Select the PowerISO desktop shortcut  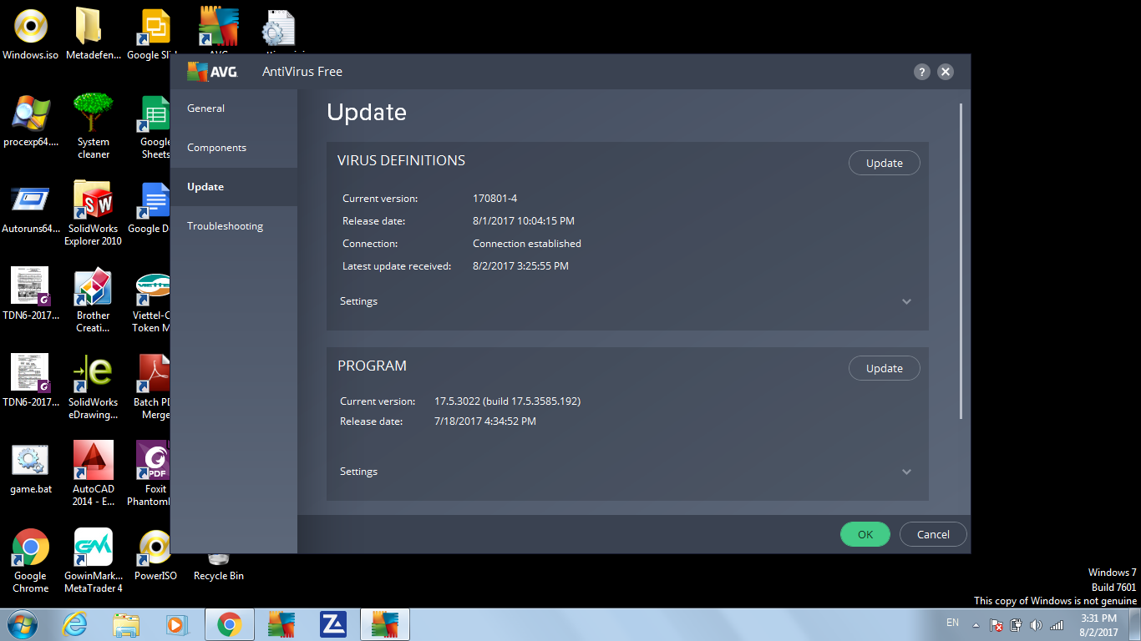155,556
